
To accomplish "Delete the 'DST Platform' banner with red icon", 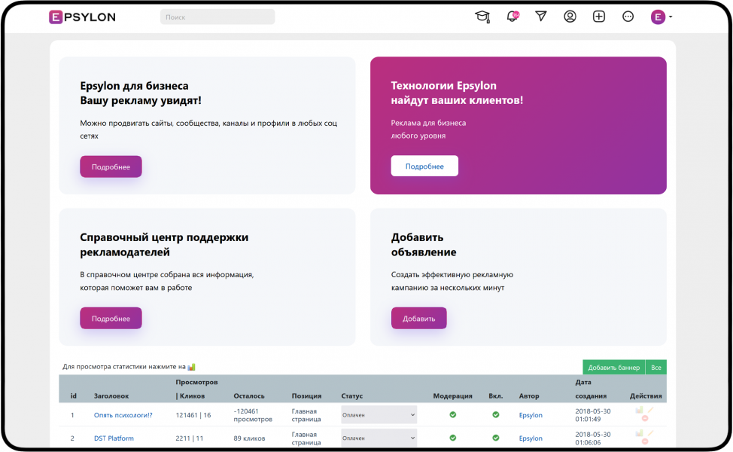I will pyautogui.click(x=645, y=441).
